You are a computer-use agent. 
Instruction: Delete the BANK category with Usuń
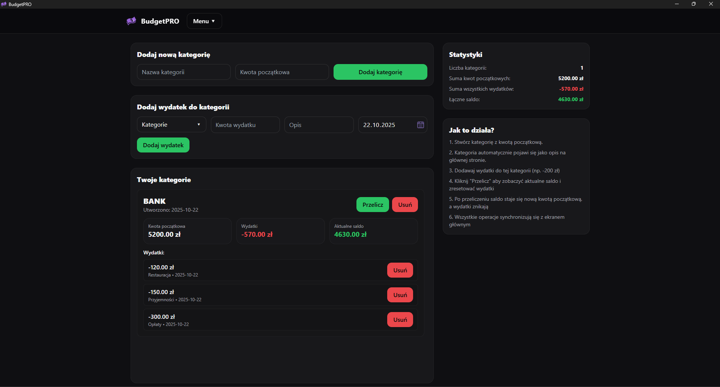405,205
